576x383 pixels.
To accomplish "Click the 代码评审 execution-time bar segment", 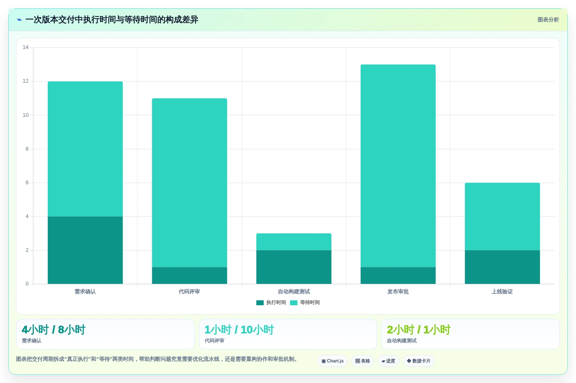I will click(x=189, y=276).
